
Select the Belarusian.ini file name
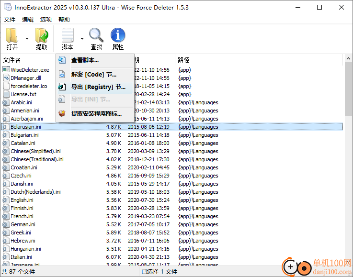point(26,127)
